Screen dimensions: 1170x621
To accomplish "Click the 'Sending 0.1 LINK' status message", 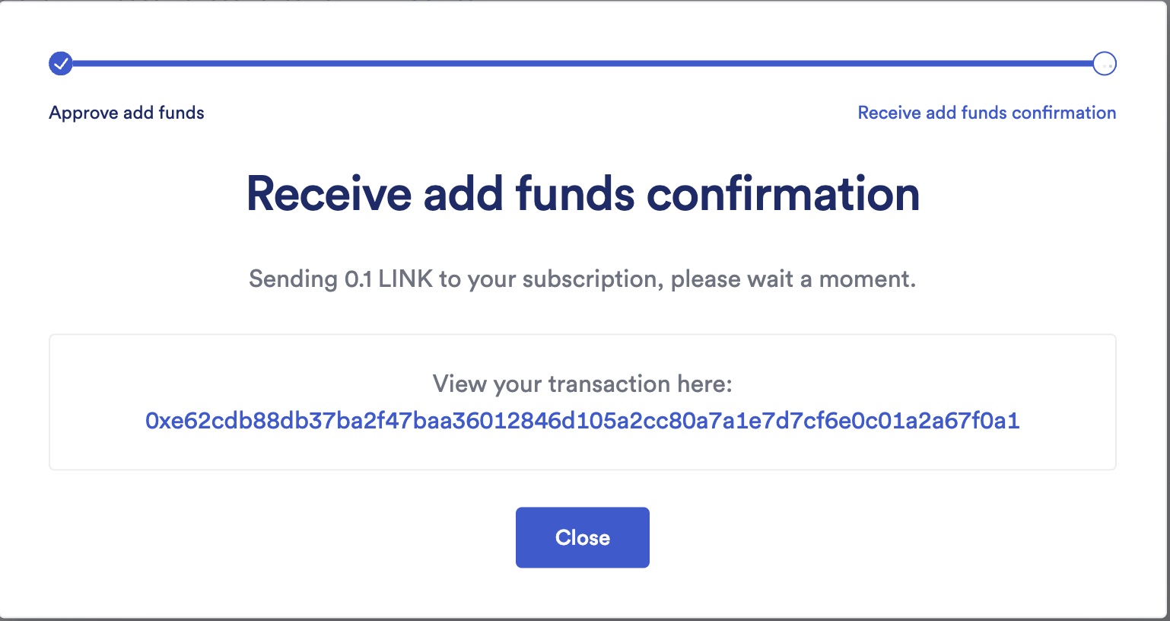I will tap(583, 279).
